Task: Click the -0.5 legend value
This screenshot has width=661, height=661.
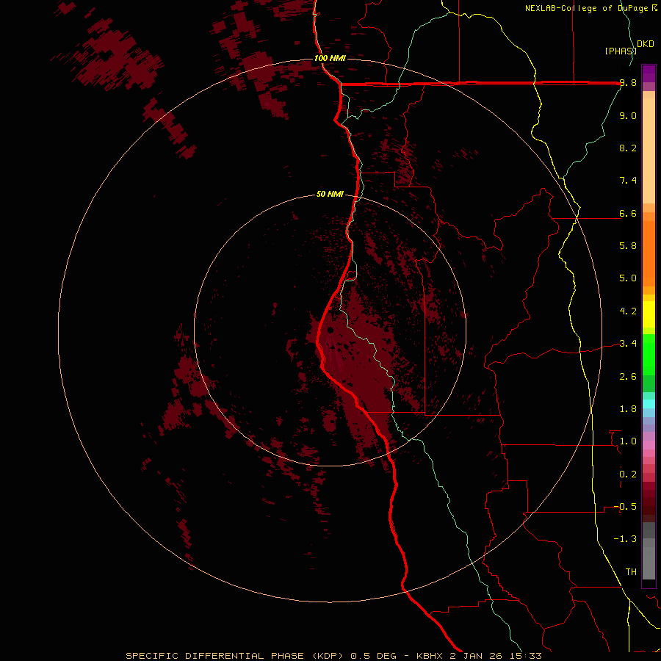Action: [625, 507]
